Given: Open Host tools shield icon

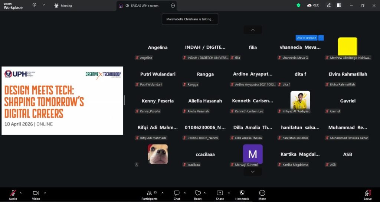Looking at the screenshot, I should tap(242, 193).
